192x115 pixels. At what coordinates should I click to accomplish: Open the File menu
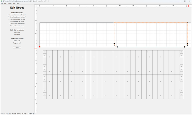click(2, 4)
